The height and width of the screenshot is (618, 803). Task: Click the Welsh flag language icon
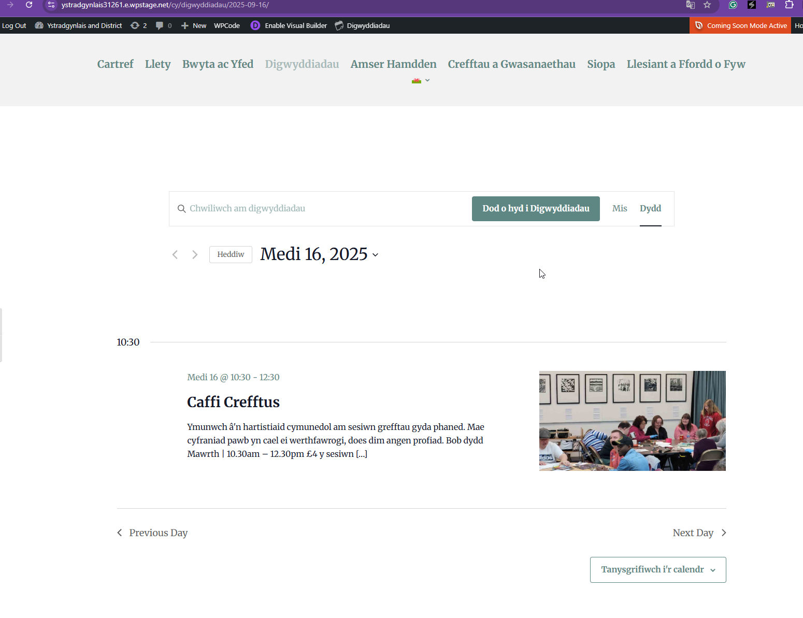click(x=416, y=81)
